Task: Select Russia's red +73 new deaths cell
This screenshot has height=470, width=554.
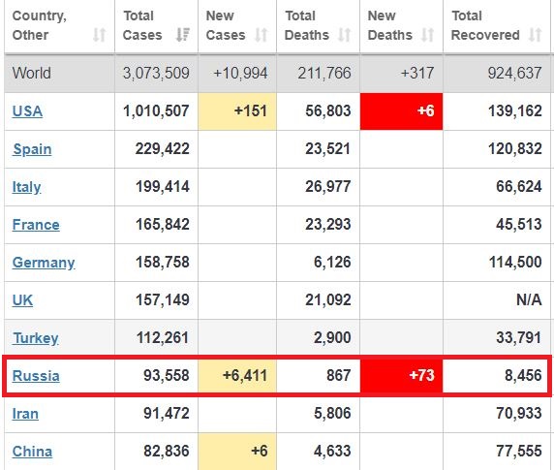Action: point(401,376)
